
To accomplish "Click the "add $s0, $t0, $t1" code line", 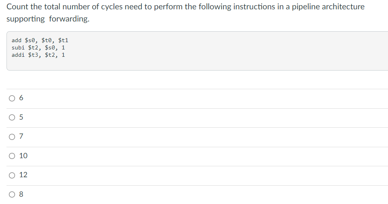I will pyautogui.click(x=40, y=41).
